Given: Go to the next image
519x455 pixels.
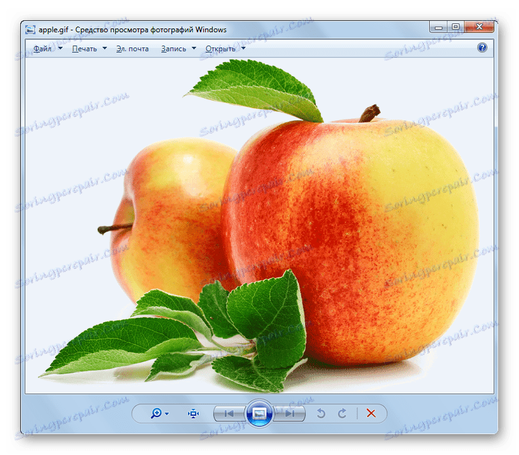Looking at the screenshot, I should 290,414.
